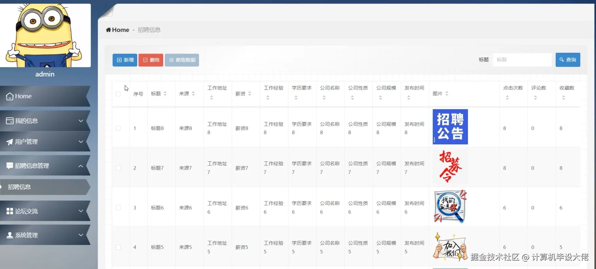
Task: Sort by 工作地址 column arrows
Action: 211,97
